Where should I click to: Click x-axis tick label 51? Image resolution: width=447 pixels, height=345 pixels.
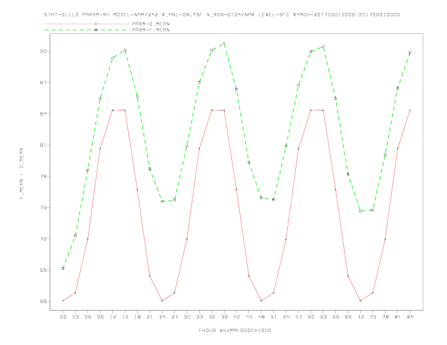pyautogui.click(x=274, y=317)
